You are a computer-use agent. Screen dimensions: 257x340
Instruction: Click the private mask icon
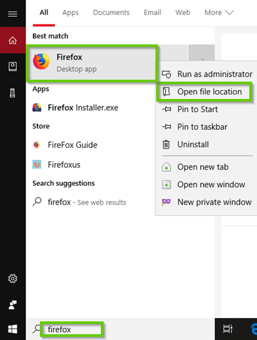pos(166,202)
